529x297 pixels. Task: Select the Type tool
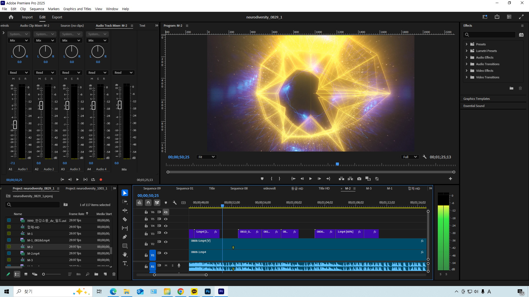pos(125,263)
